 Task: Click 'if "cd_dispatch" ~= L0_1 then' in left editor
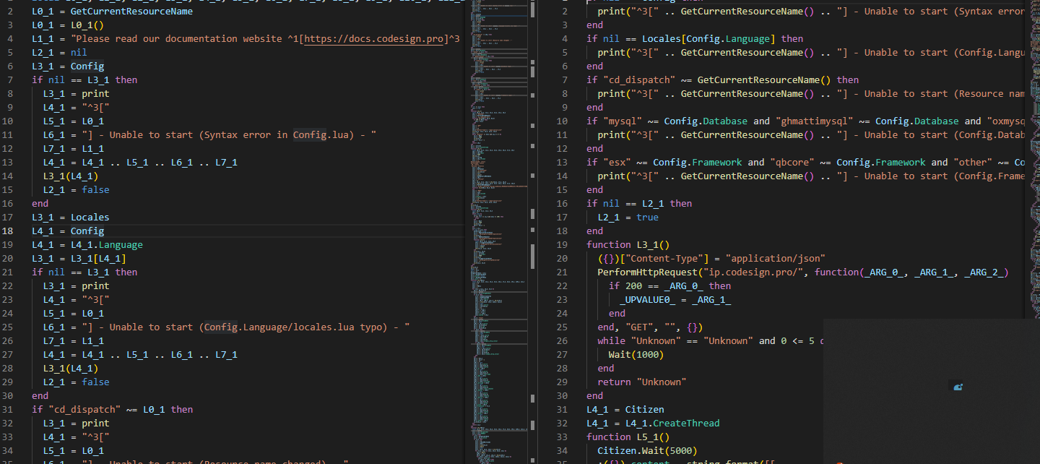[x=112, y=409]
